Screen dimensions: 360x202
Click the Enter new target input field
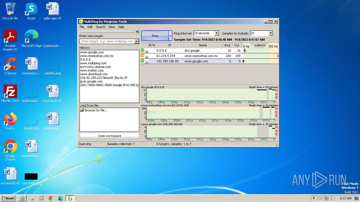pyautogui.click(x=107, y=41)
